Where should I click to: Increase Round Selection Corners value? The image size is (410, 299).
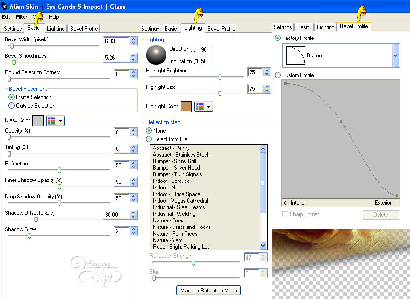[134, 72]
